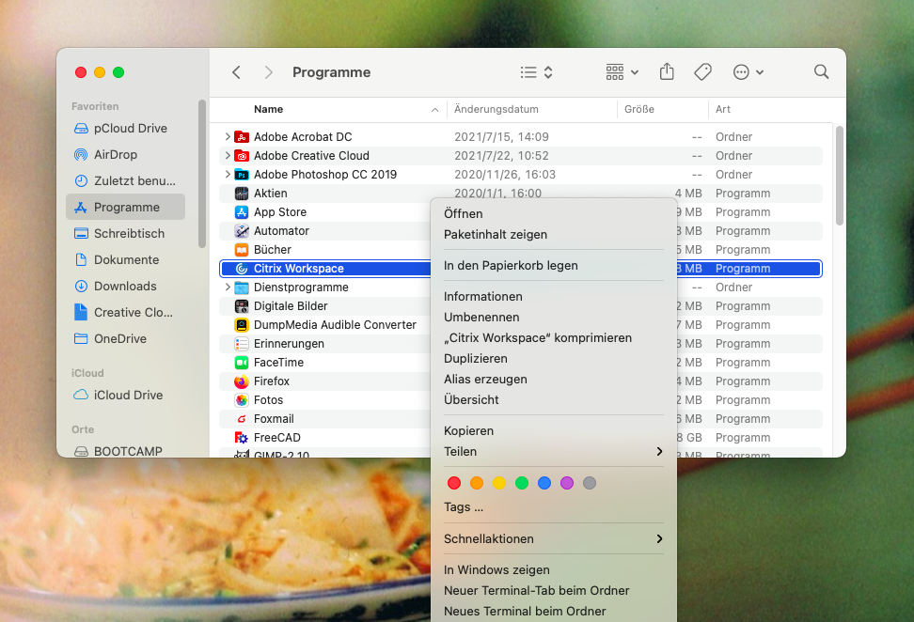The width and height of the screenshot is (914, 622).
Task: Go back with the left arrow
Action: point(236,72)
